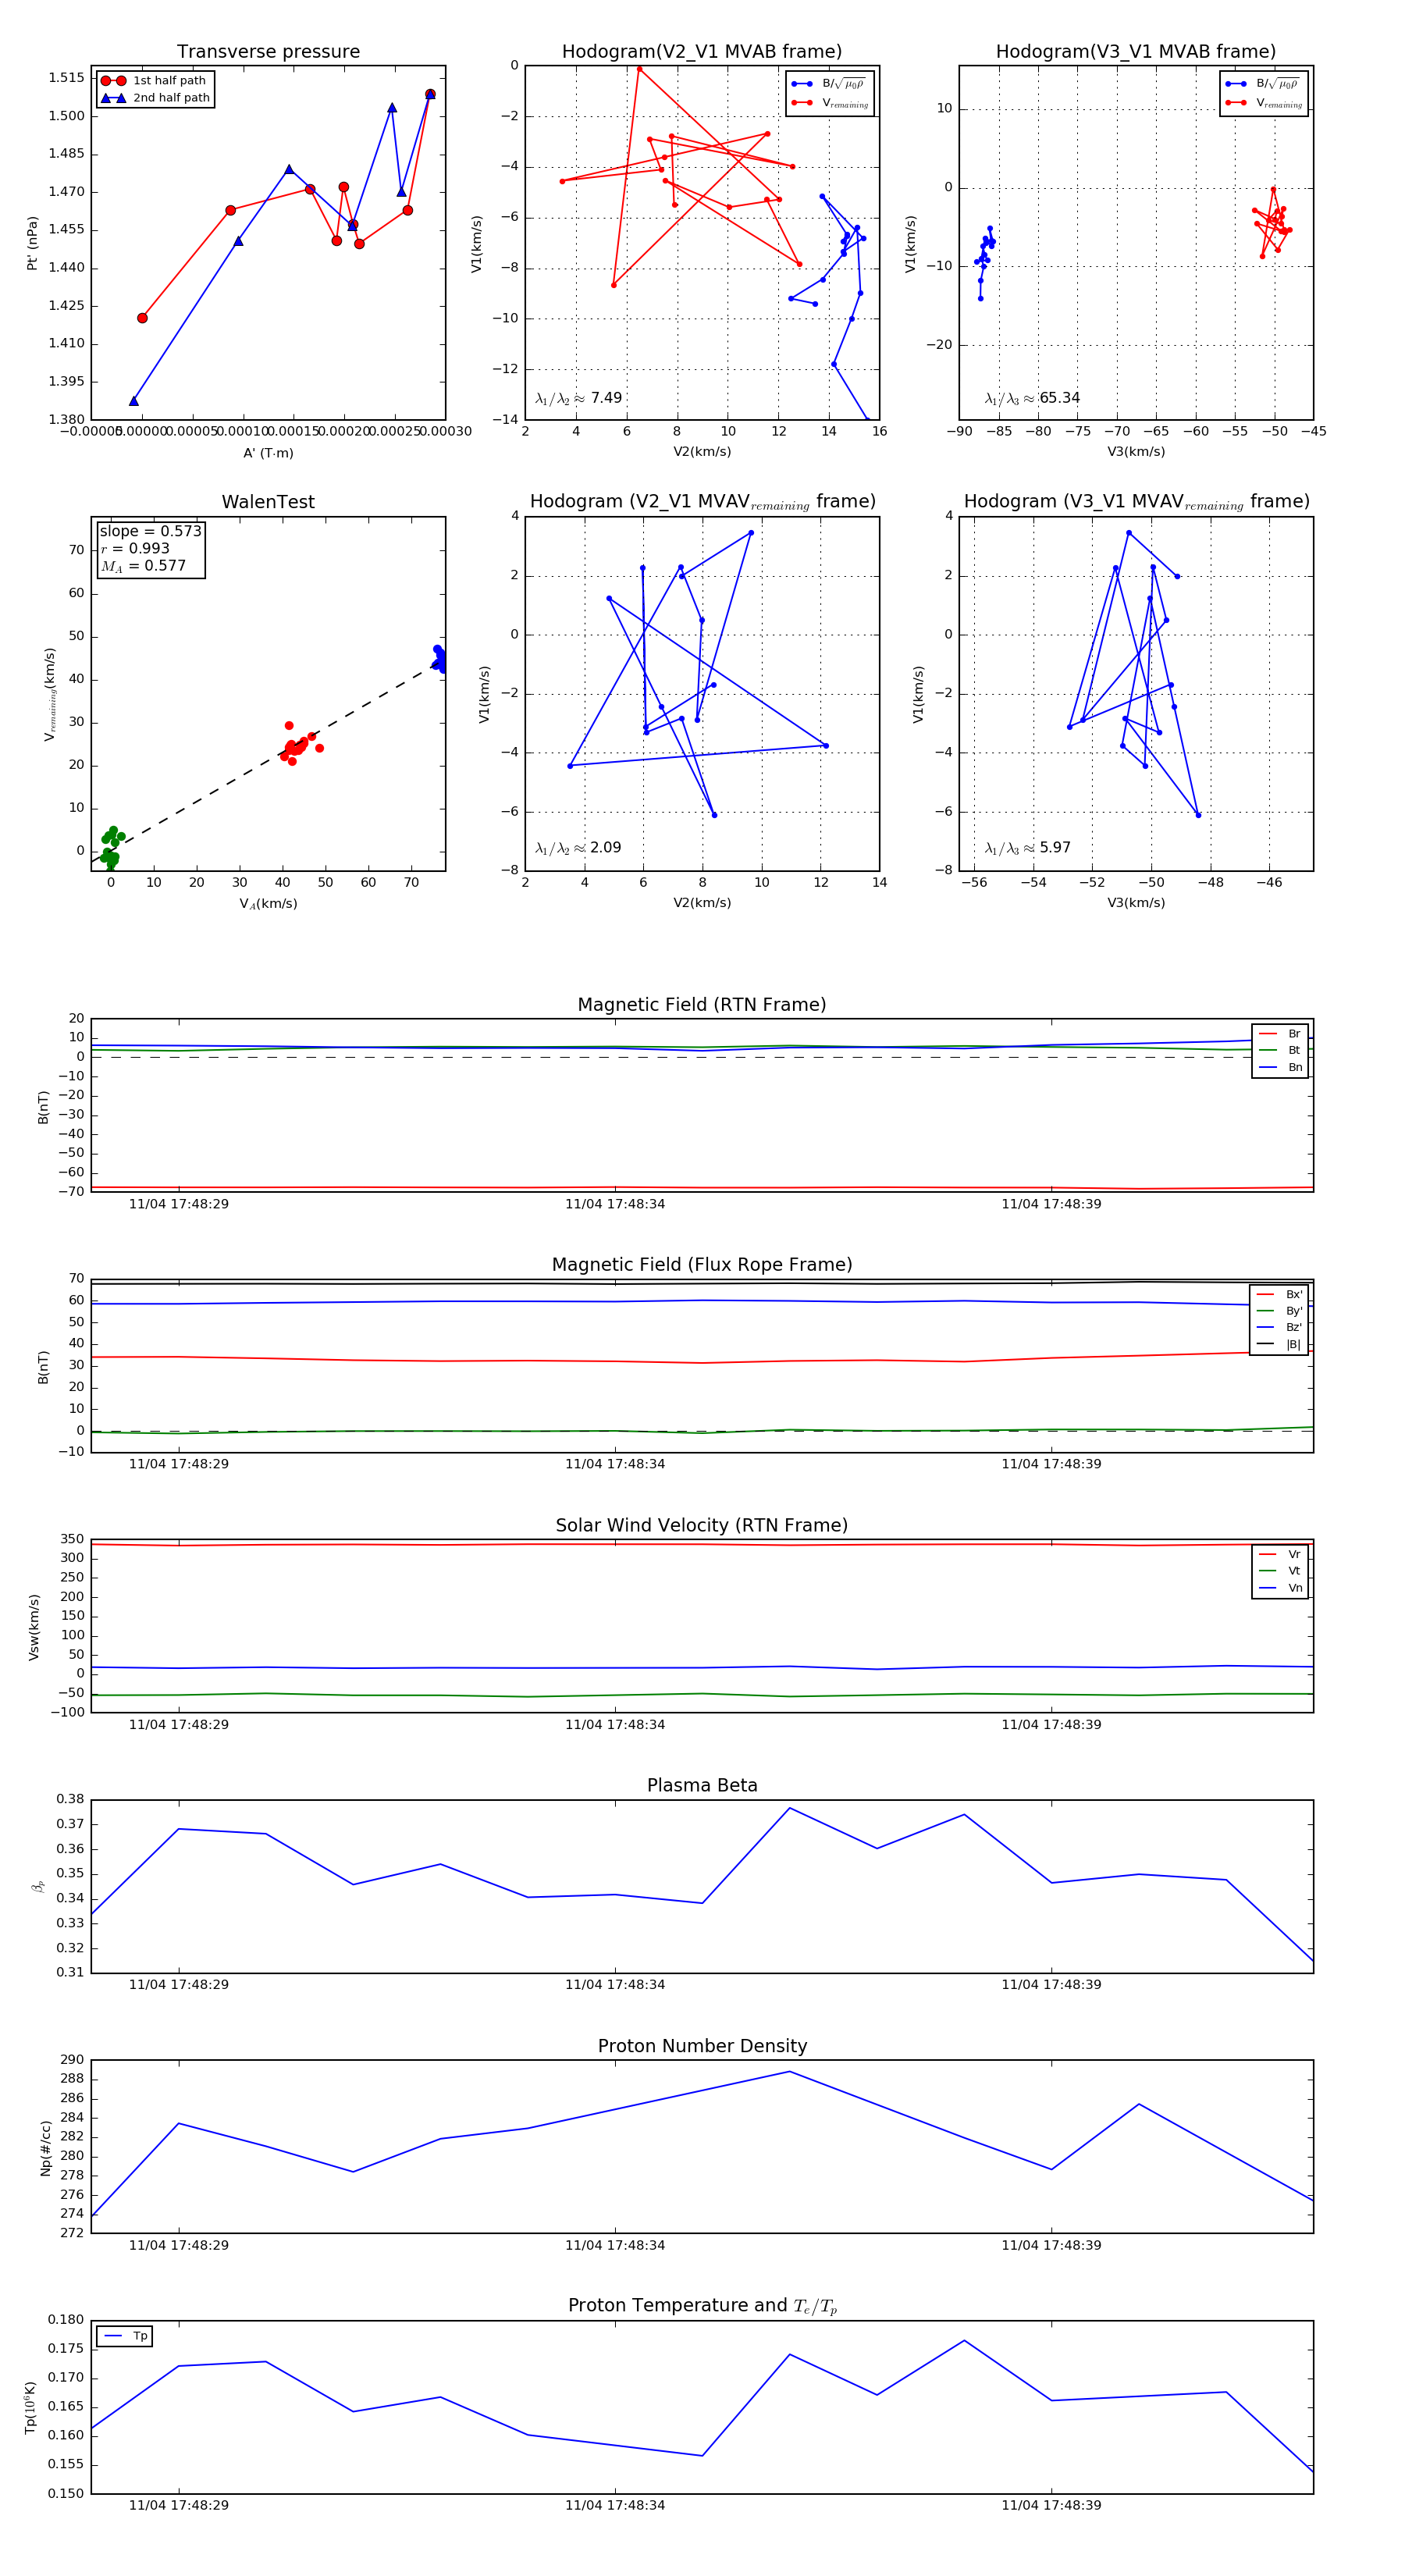1405x2576 pixels.
Task: Click the 'Magnetic Field (Flux Rope Frame)' title
Action: [702, 1265]
